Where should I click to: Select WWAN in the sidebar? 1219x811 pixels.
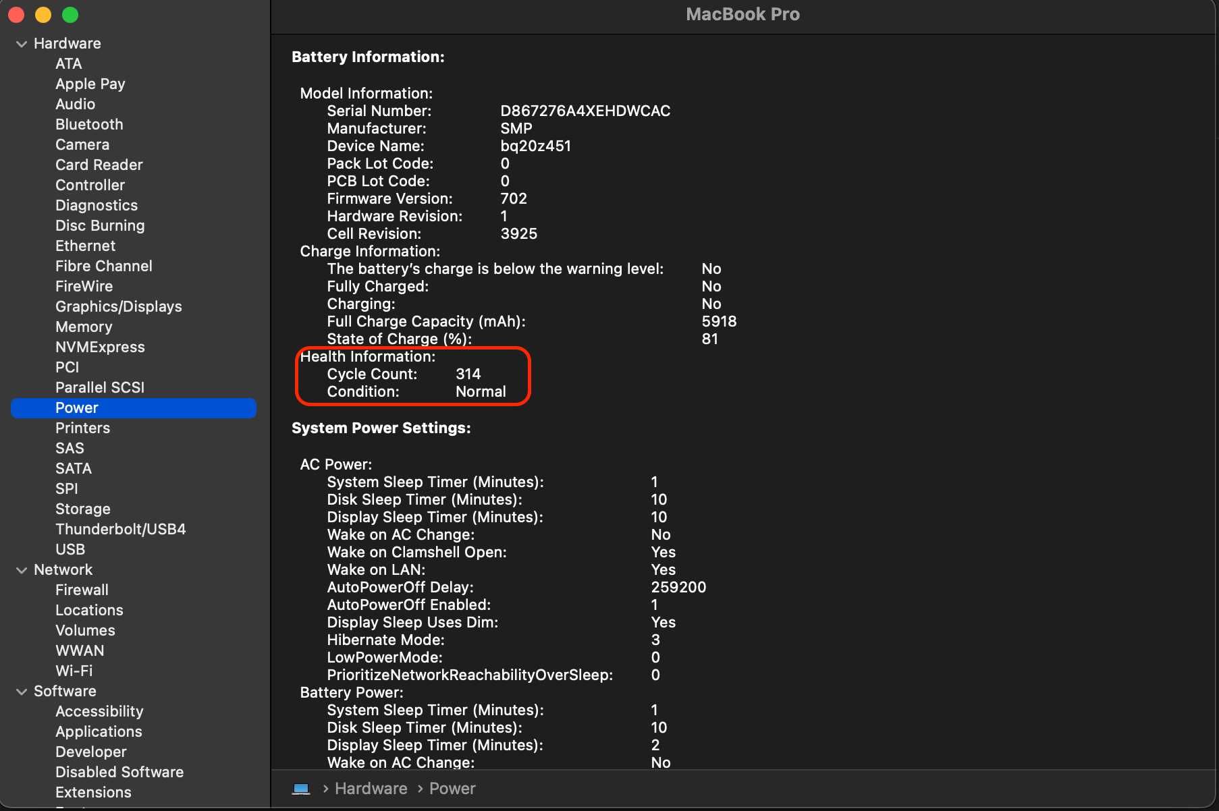point(80,651)
